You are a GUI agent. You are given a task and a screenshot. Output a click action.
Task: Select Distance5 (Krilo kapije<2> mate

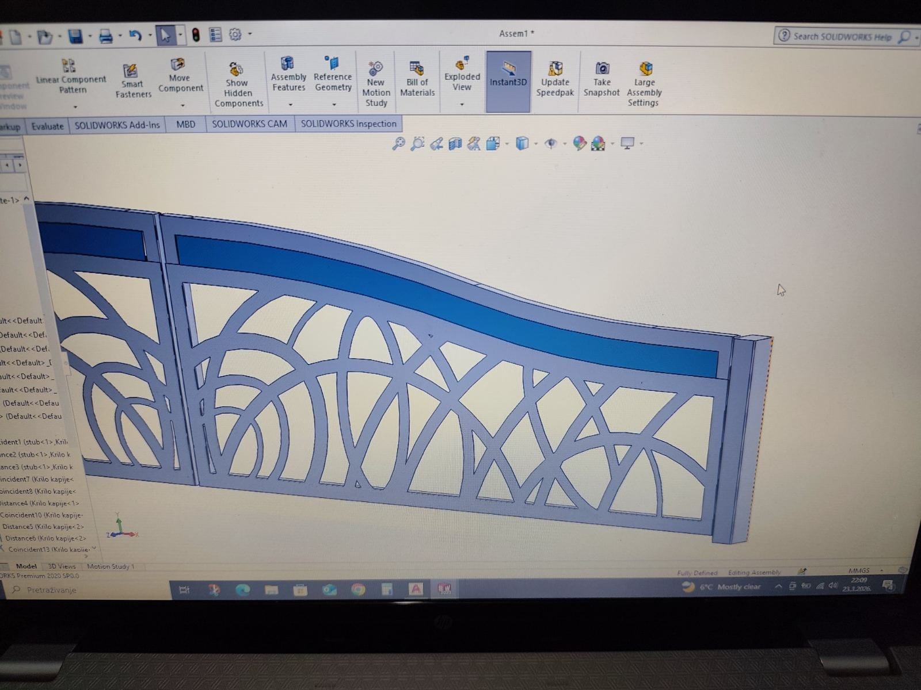coord(43,526)
